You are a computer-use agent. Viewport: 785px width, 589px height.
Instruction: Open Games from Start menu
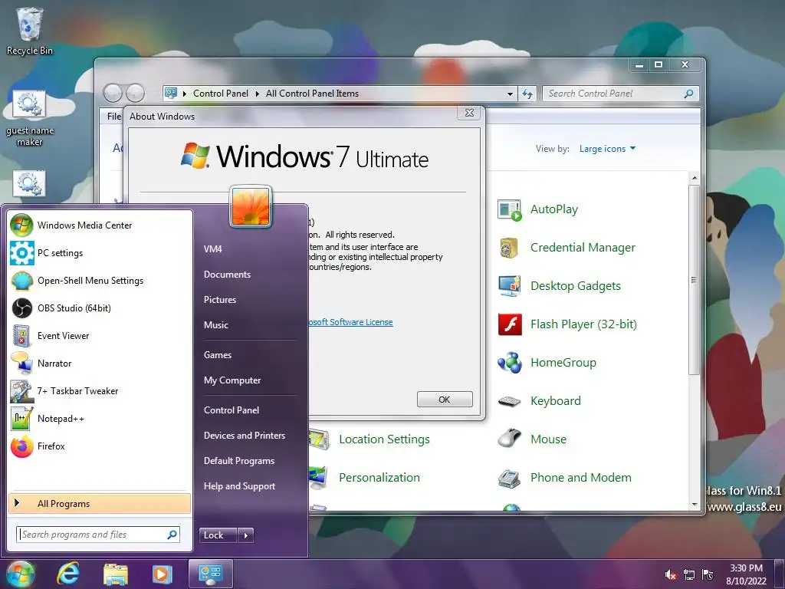click(218, 355)
